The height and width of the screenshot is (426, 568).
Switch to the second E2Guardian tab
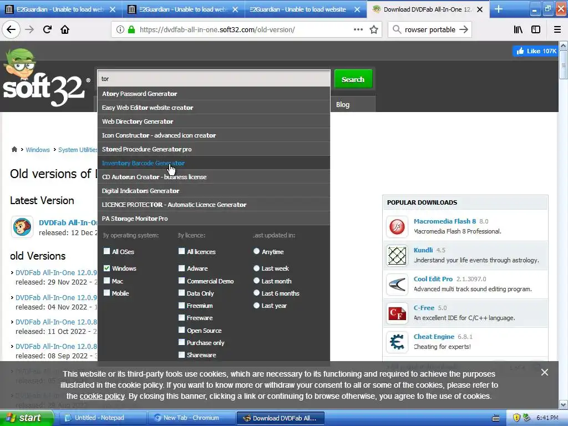point(183,9)
